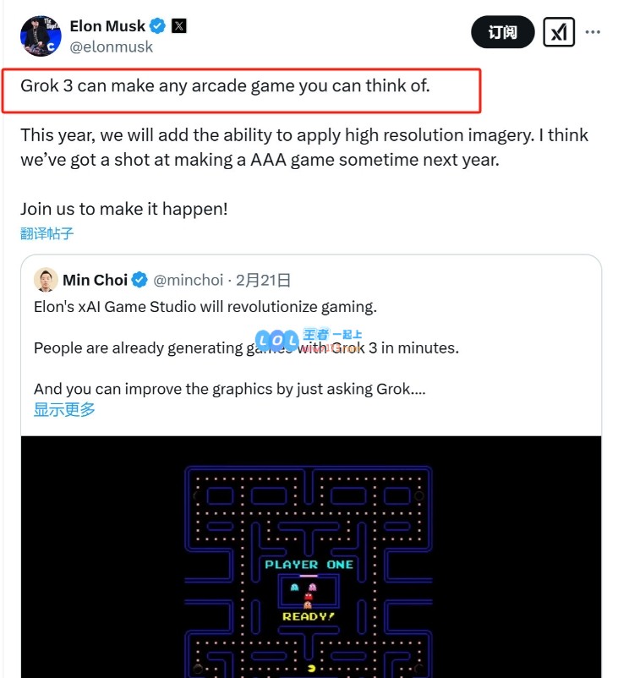Image resolution: width=618 pixels, height=678 pixels.
Task: Open the 2月21日 post timestamp
Action: 262,280
